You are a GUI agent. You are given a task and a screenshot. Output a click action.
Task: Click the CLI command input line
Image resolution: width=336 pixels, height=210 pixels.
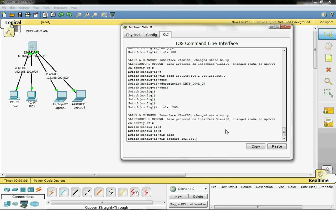coord(205,139)
